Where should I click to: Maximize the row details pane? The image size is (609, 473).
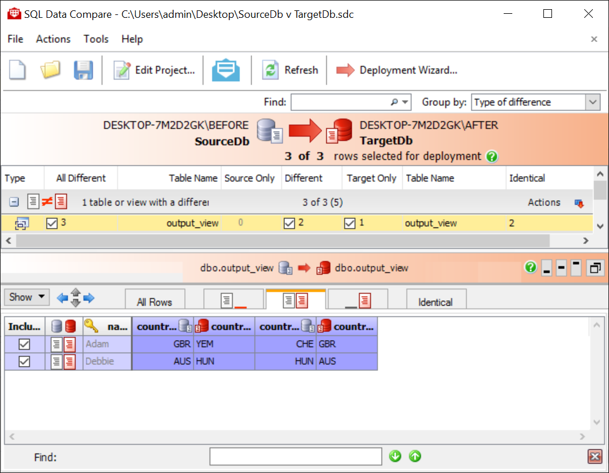point(576,268)
